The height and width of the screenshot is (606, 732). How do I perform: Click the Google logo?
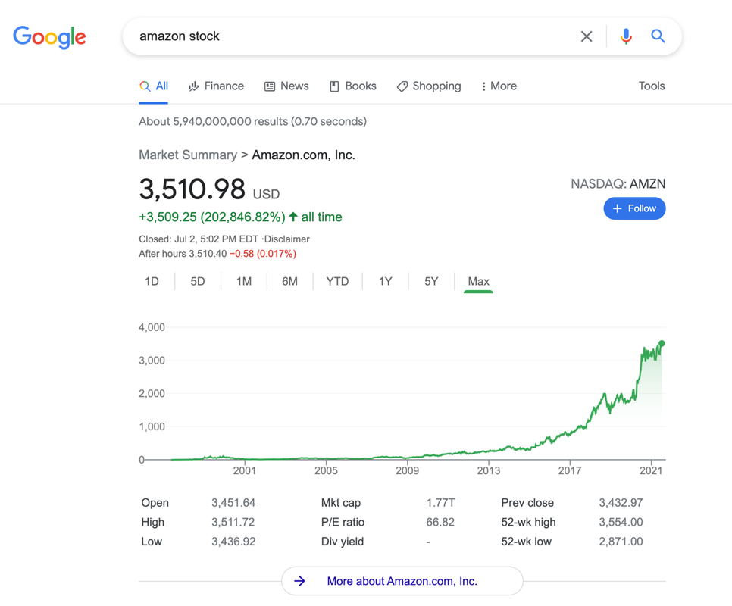pos(49,37)
